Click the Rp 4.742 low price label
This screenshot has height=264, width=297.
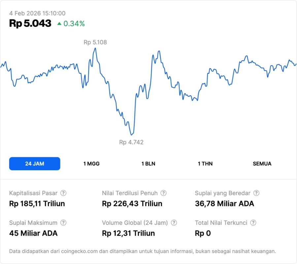pyautogui.click(x=131, y=142)
